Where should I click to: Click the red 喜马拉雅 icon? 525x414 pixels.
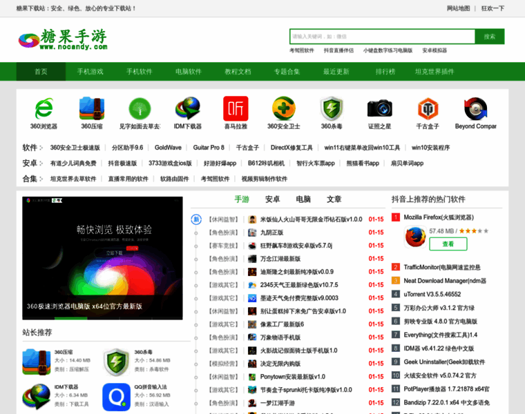(236, 108)
